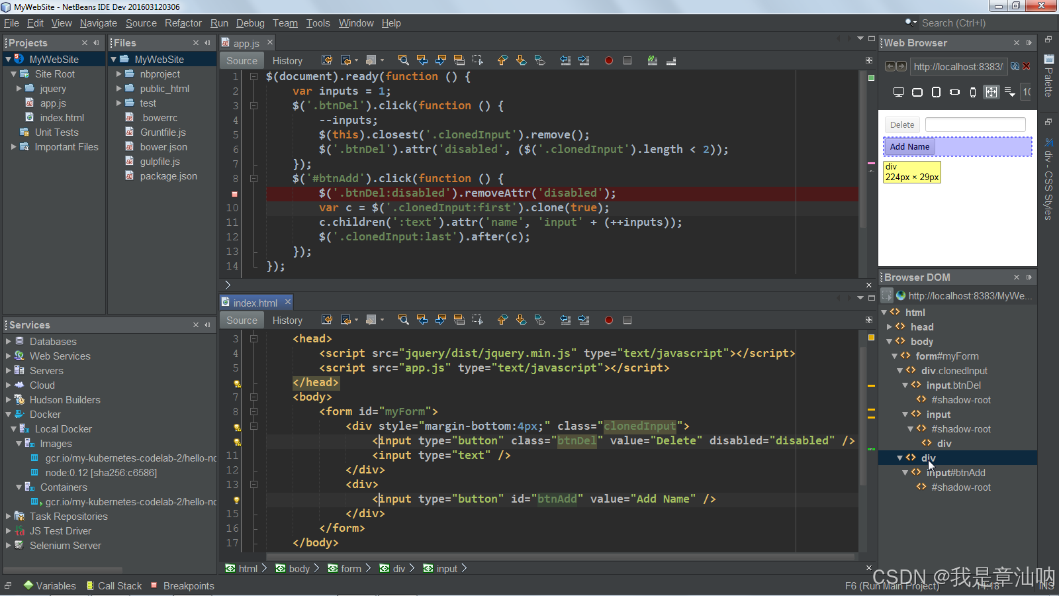Click Find Next Occurrence in app.js toolbar
Image resolution: width=1059 pixels, height=596 pixels.
[440, 60]
